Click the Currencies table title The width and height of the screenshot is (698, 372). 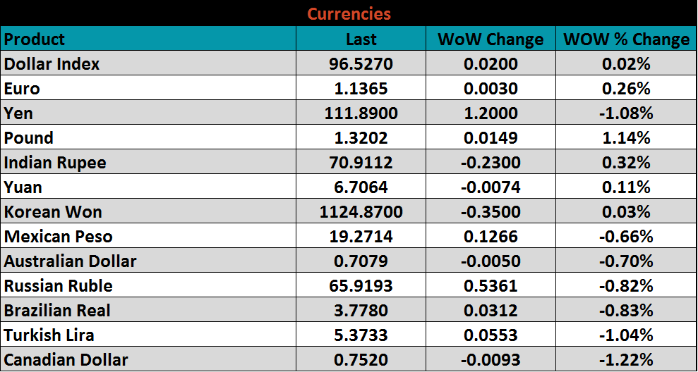tap(349, 13)
